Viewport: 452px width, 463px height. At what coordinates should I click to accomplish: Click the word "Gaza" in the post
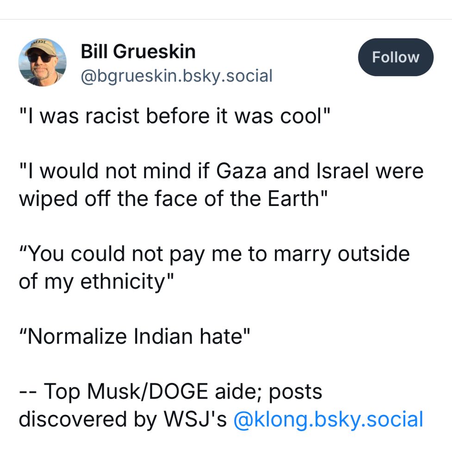(x=242, y=171)
